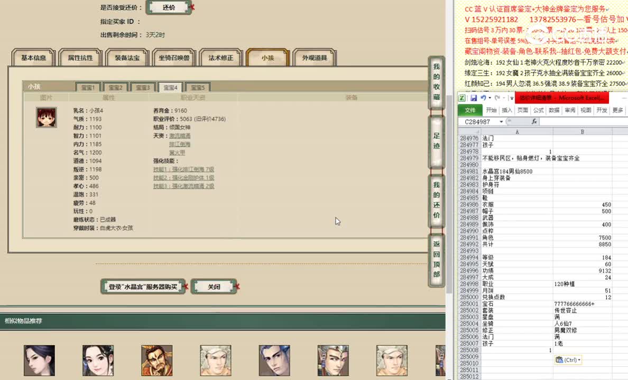Viewport: 628px width, 380px height.
Task: Select the 宝宝1 sub-tab
Action: pos(88,87)
